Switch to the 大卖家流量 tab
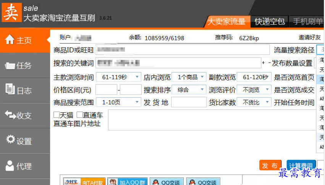Viewport: 325px width, 185px height. pos(227,21)
